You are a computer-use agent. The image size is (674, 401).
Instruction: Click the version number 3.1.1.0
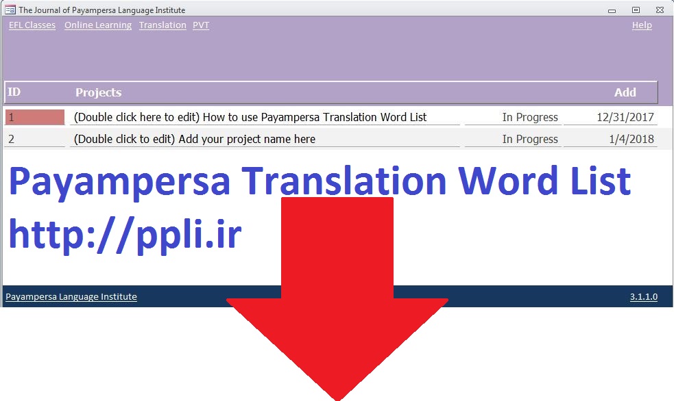point(643,297)
